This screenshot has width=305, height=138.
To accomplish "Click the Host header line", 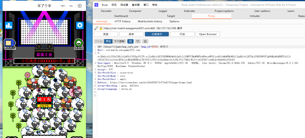I will point(118,50).
